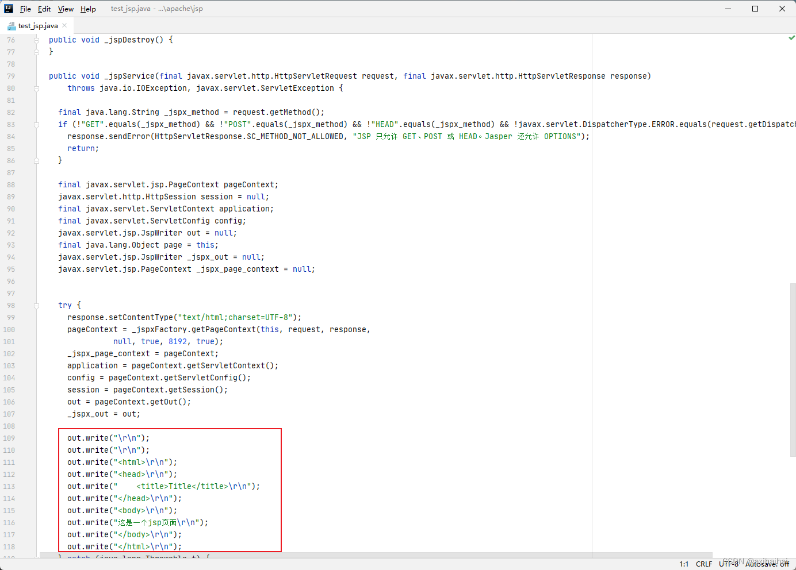This screenshot has width=796, height=570.
Task: Click the line '_jspx_out = out;'
Action: 104,414
